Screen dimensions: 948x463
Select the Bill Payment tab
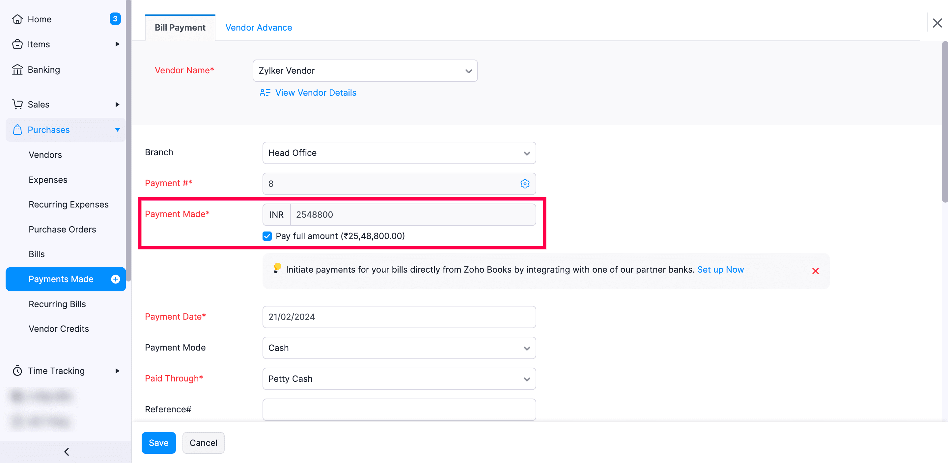tap(180, 27)
